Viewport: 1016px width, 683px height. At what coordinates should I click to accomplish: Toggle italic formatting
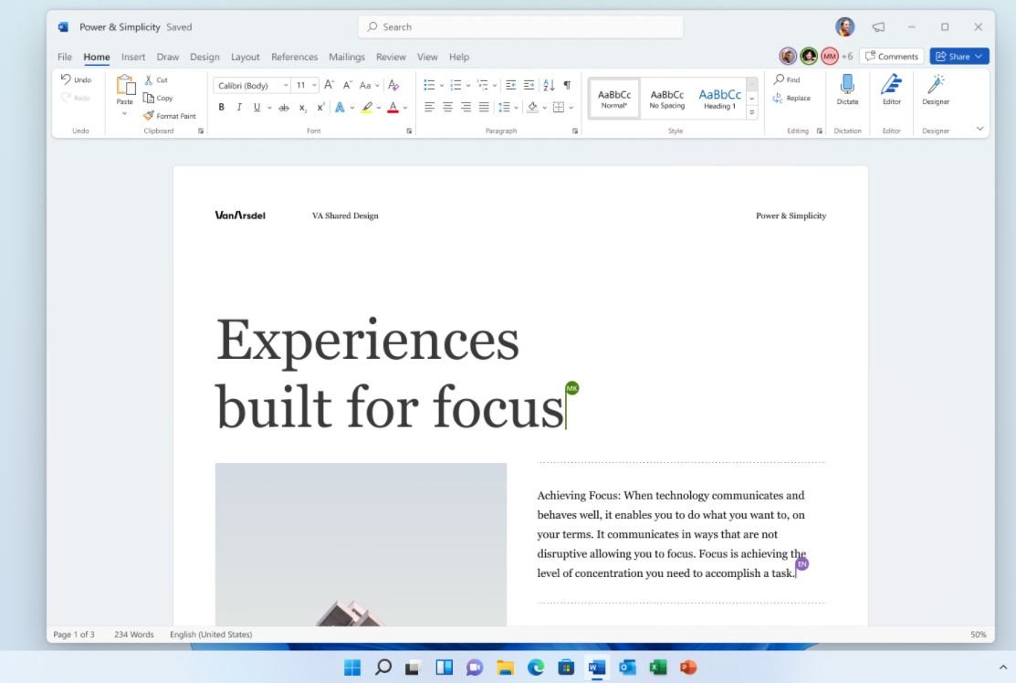click(239, 107)
